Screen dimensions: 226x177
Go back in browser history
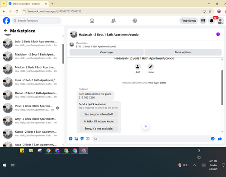[x=4, y=11]
